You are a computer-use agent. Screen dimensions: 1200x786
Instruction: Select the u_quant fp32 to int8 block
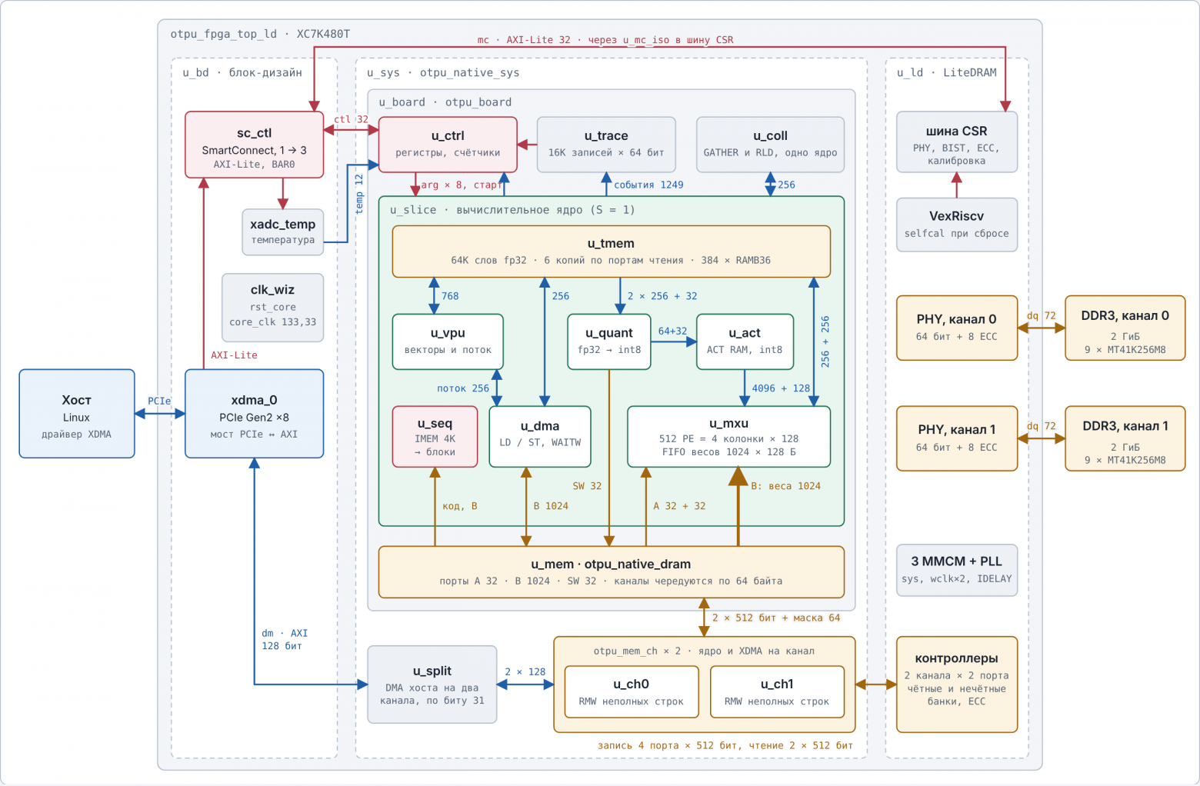point(609,341)
